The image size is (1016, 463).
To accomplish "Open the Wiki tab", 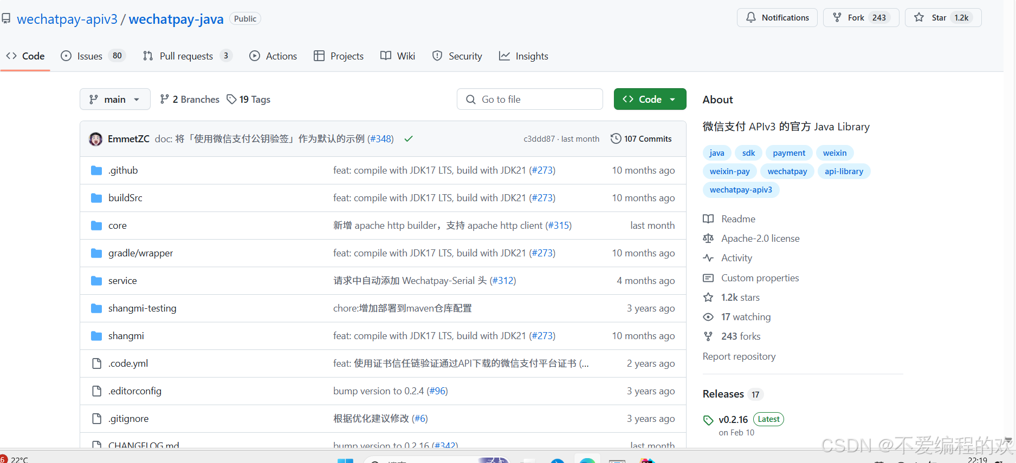I will click(x=398, y=56).
